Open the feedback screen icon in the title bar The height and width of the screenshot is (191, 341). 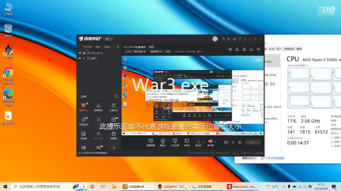228,39
